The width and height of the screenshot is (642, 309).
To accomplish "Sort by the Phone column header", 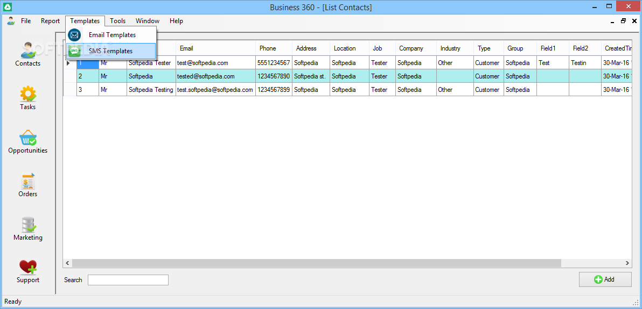I will [x=274, y=48].
